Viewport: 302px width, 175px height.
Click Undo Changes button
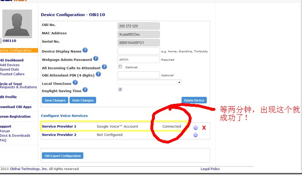click(x=83, y=100)
